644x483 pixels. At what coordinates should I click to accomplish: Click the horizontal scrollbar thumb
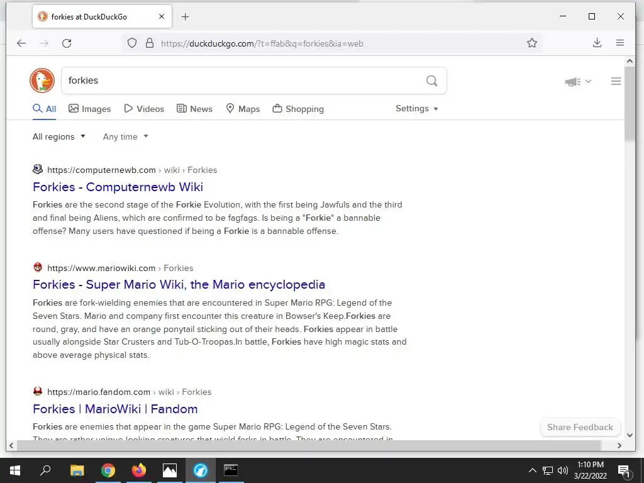click(x=308, y=445)
